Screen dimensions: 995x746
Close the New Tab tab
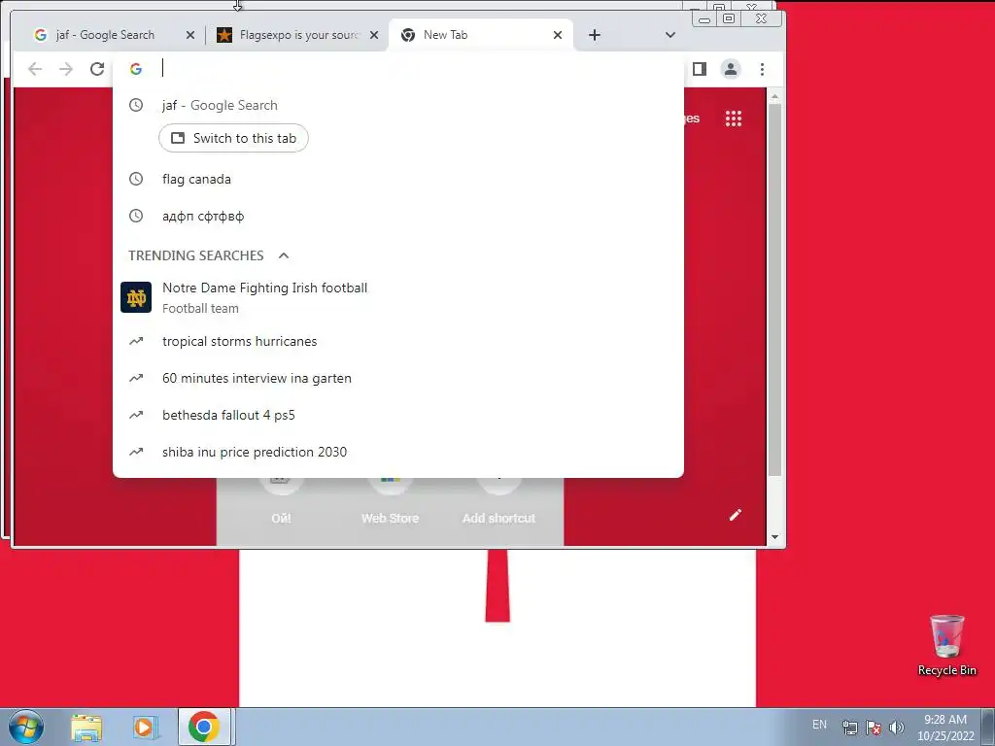click(558, 35)
